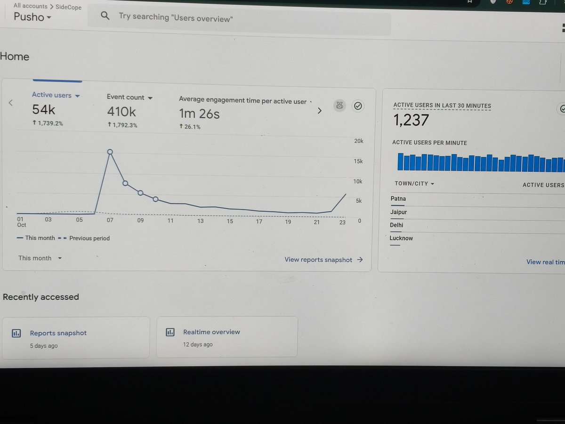The width and height of the screenshot is (565, 424).
Task: Click the Active users in last 30 minutes heading
Action: tap(442, 106)
